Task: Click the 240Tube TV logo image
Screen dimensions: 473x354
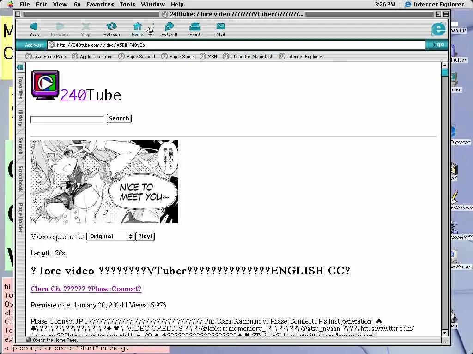Action: (45, 85)
